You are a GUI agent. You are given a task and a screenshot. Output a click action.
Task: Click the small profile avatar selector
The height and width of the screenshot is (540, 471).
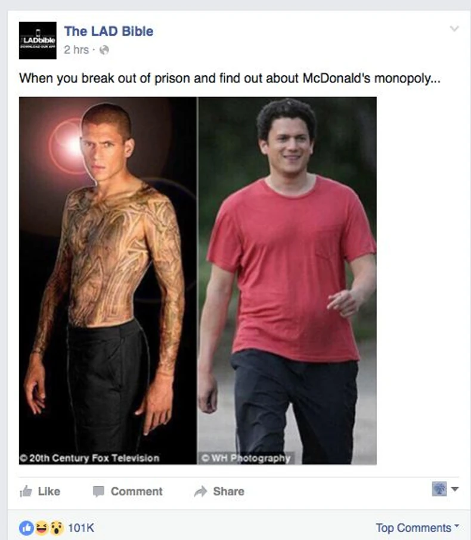(x=439, y=489)
